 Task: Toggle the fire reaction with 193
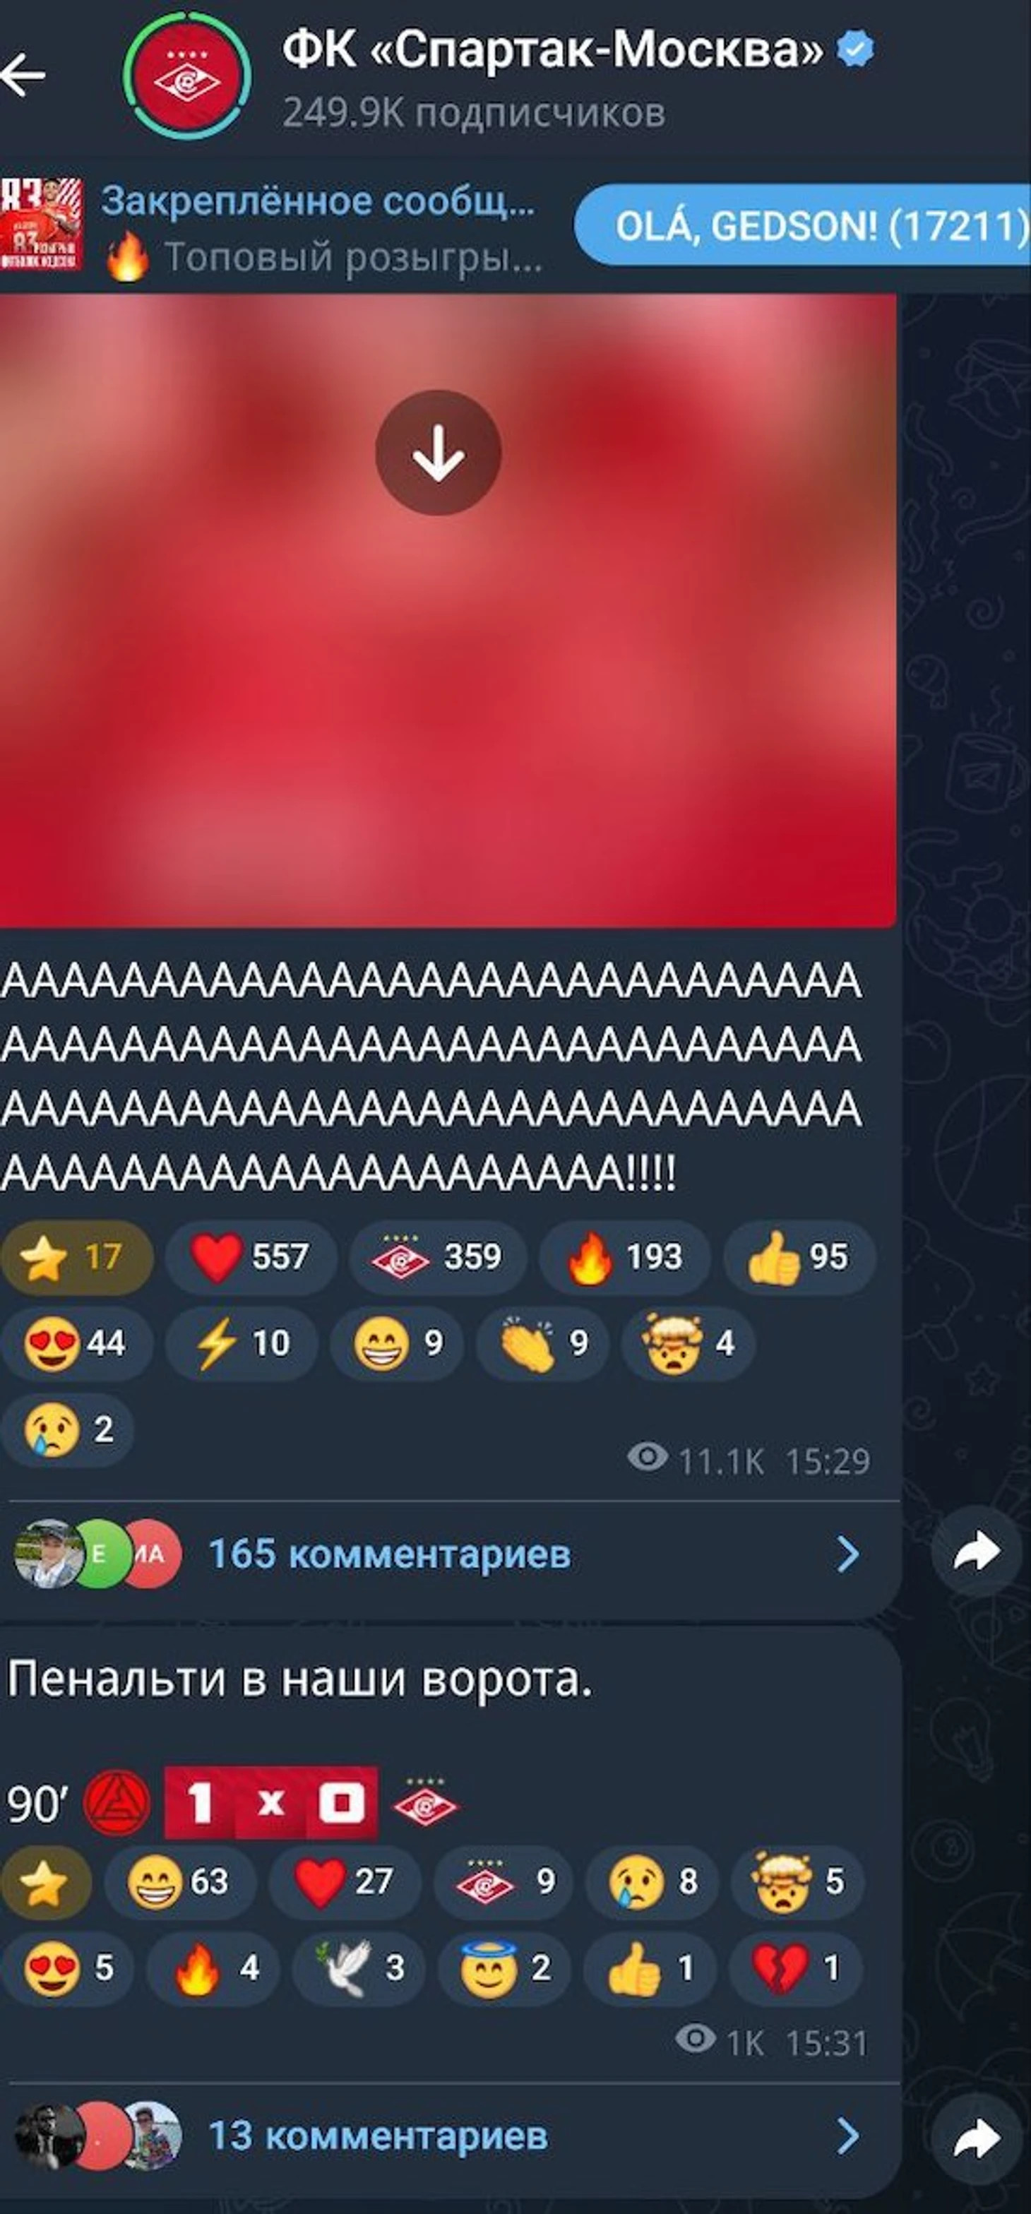625,1257
